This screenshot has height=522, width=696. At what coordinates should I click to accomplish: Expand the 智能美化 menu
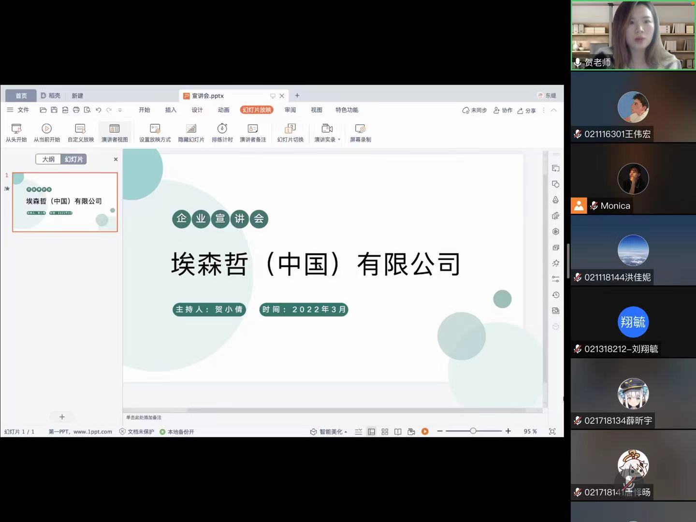pyautogui.click(x=329, y=432)
